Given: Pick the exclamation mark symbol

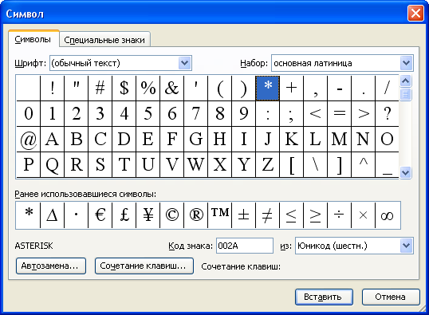Looking at the screenshot, I should pos(53,89).
